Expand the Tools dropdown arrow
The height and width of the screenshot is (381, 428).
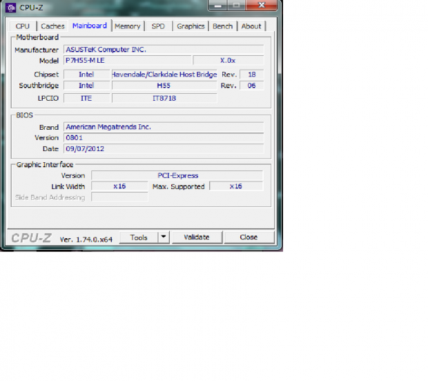pyautogui.click(x=164, y=237)
